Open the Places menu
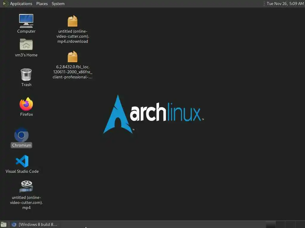305x228 pixels. pyautogui.click(x=42, y=4)
